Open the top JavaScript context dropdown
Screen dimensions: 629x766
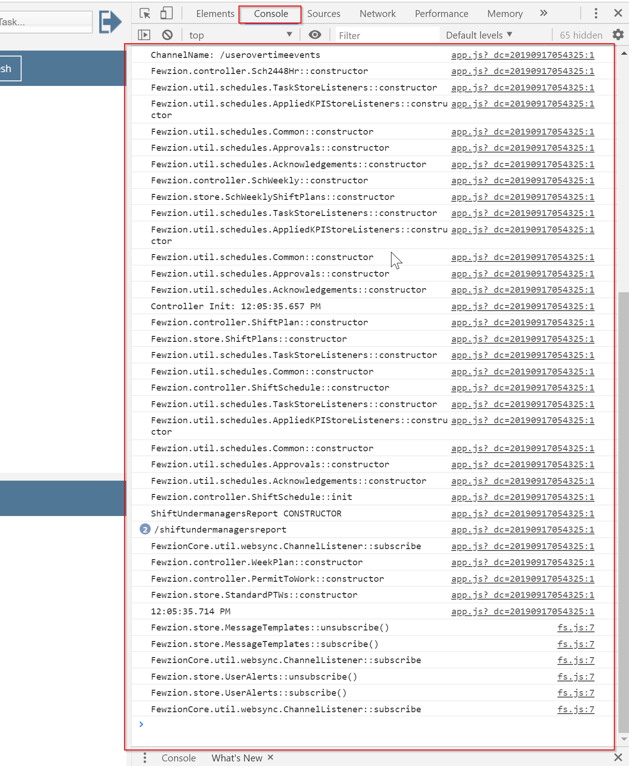[241, 35]
